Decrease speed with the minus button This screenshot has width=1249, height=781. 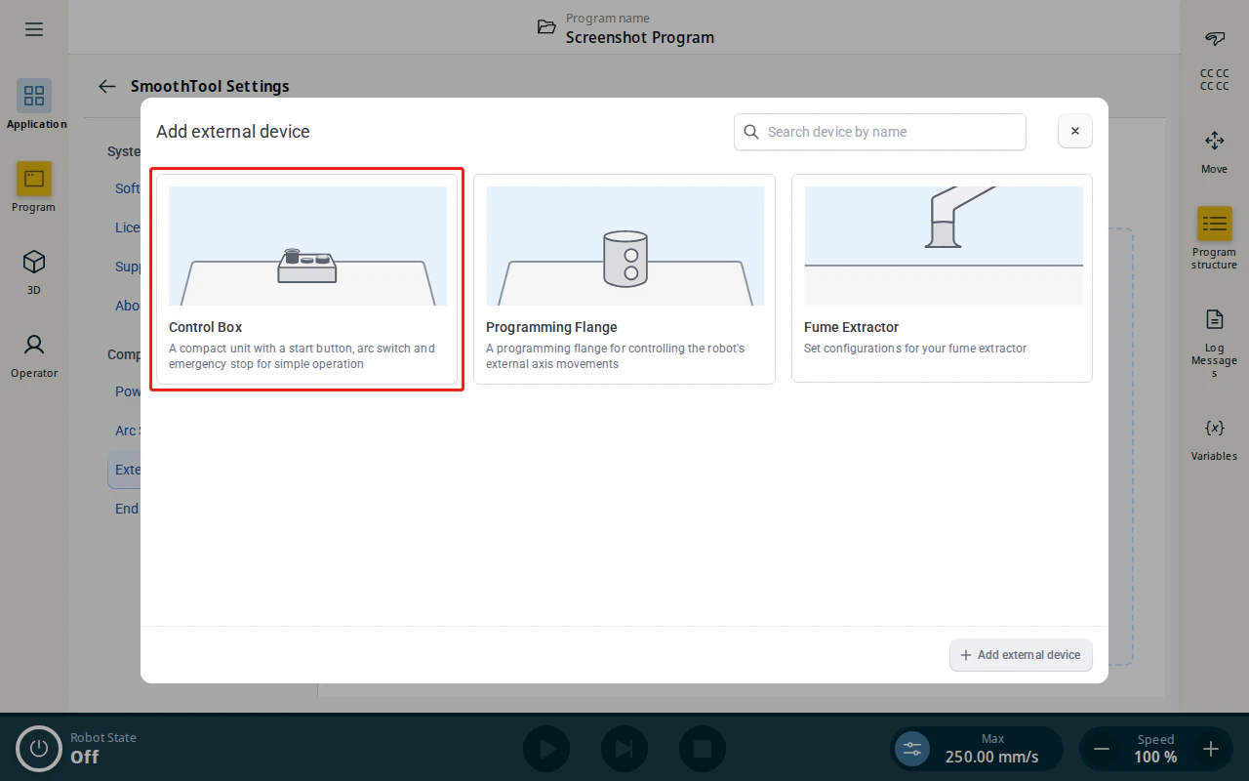tap(1102, 749)
